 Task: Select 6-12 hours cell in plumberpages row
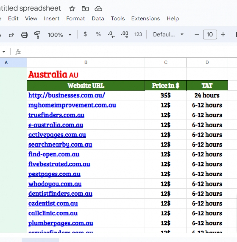[x=207, y=223]
